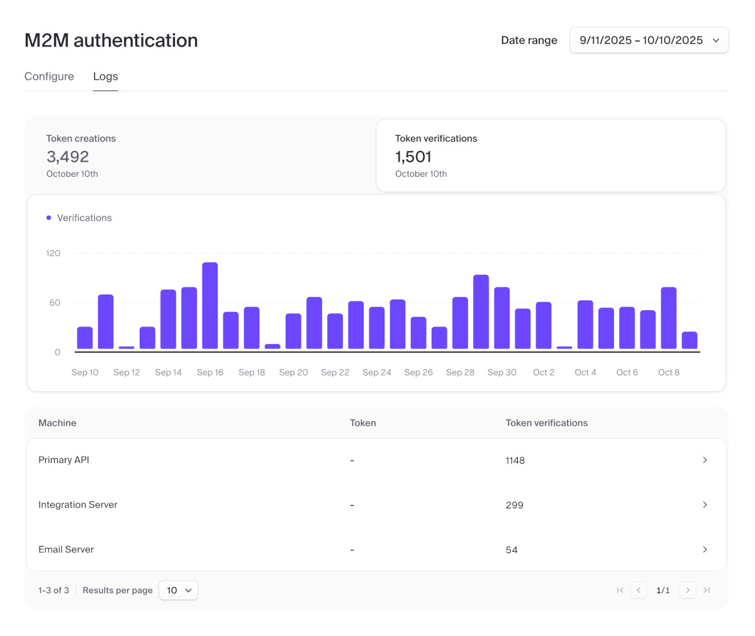Select the Logs tab

tap(105, 76)
